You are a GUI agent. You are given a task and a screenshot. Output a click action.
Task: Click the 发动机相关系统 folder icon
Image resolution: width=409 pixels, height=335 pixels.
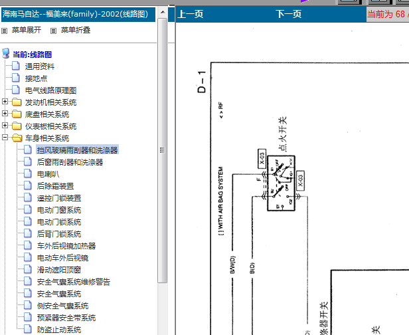pyautogui.click(x=17, y=102)
